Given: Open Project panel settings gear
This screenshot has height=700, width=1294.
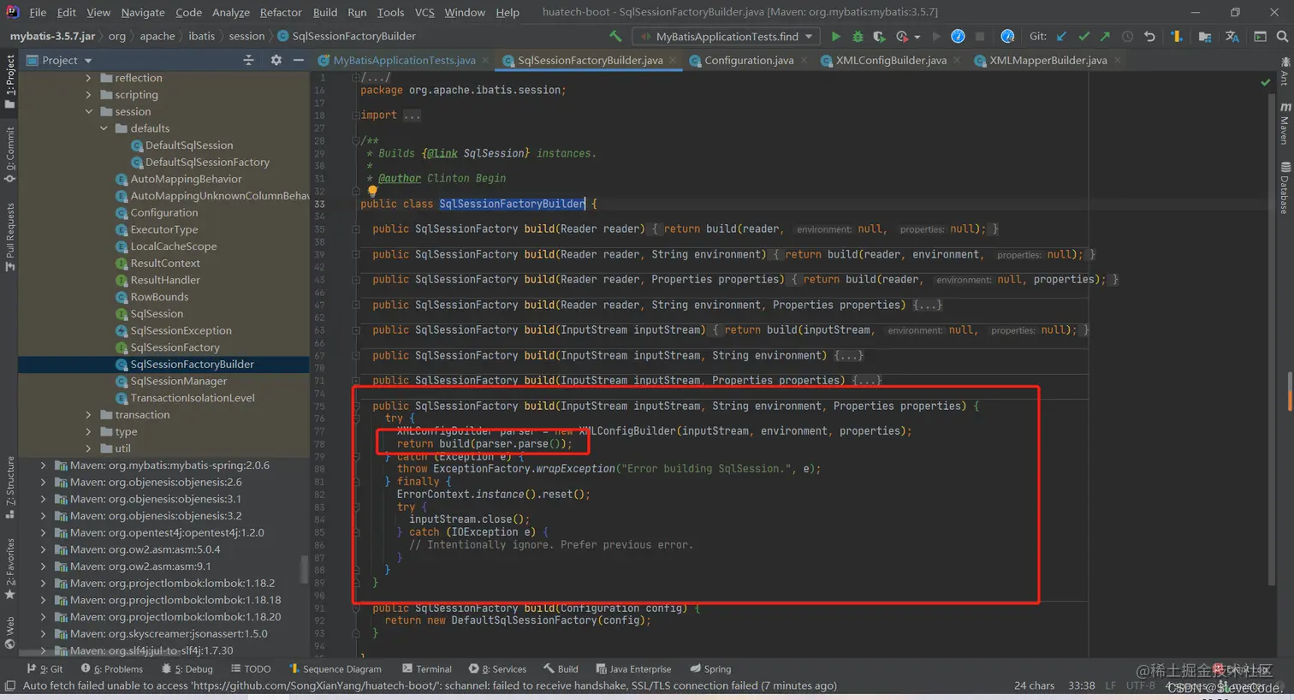Looking at the screenshot, I should tap(276, 60).
